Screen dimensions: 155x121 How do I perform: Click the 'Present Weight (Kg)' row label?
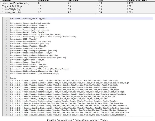(x=12, y=9)
